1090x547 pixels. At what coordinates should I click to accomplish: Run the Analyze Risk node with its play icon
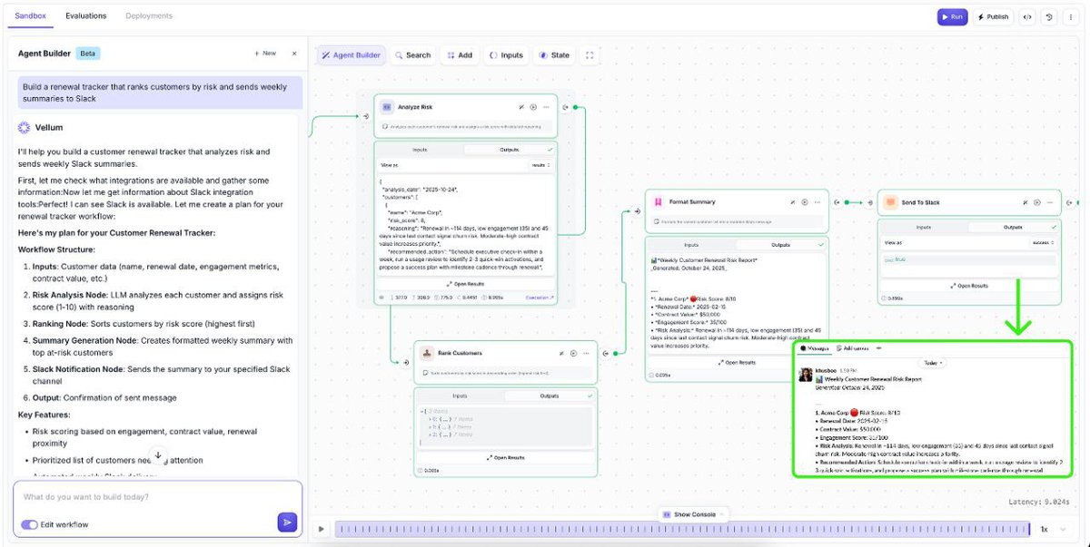click(x=533, y=107)
